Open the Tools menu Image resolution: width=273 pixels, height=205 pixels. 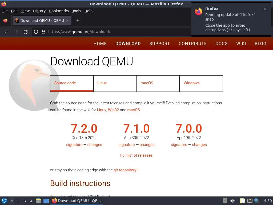[77, 11]
